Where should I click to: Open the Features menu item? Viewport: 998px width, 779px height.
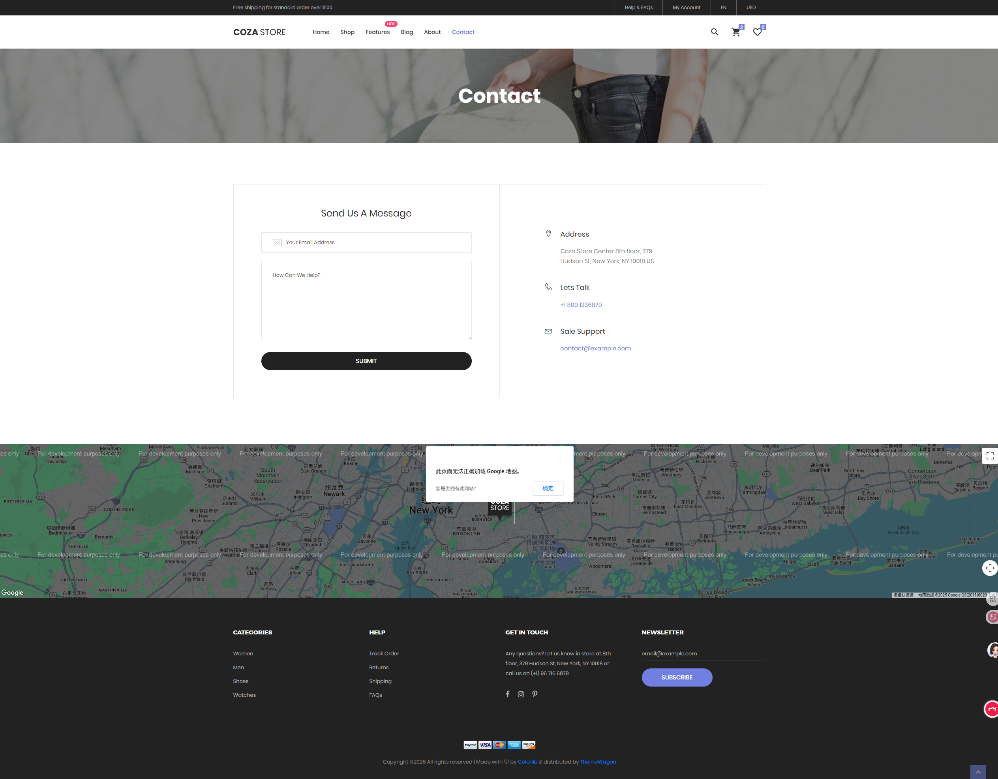(377, 32)
